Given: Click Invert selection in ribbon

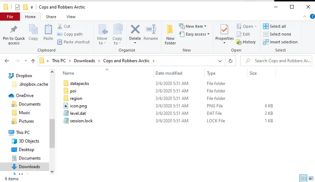Looking at the screenshot, I should [280, 42].
